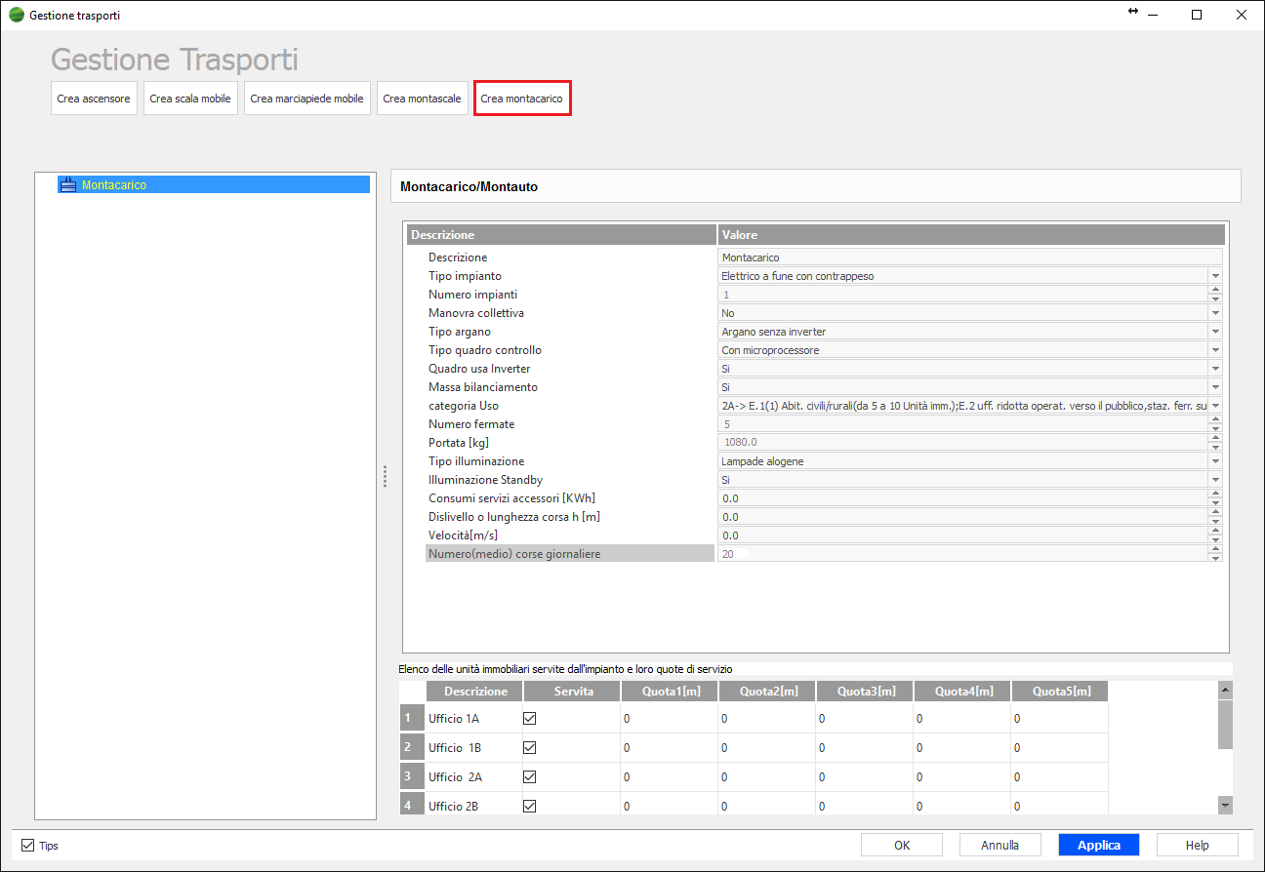Uncheck Servita for Ufficio 1A

click(x=530, y=719)
